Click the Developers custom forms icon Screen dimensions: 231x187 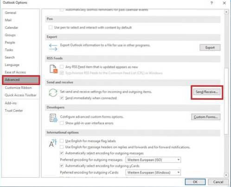53,118
